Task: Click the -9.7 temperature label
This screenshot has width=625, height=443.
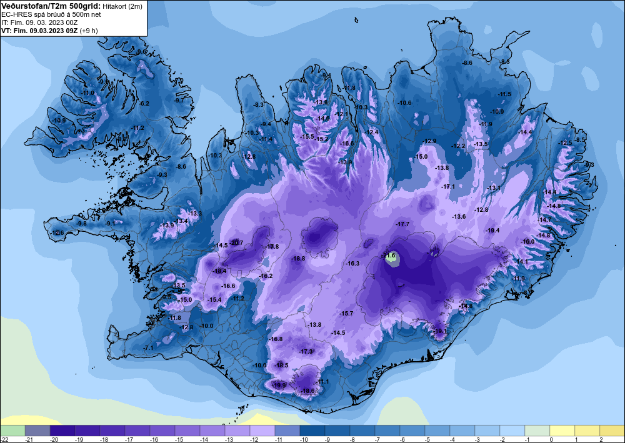Action: (x=179, y=101)
